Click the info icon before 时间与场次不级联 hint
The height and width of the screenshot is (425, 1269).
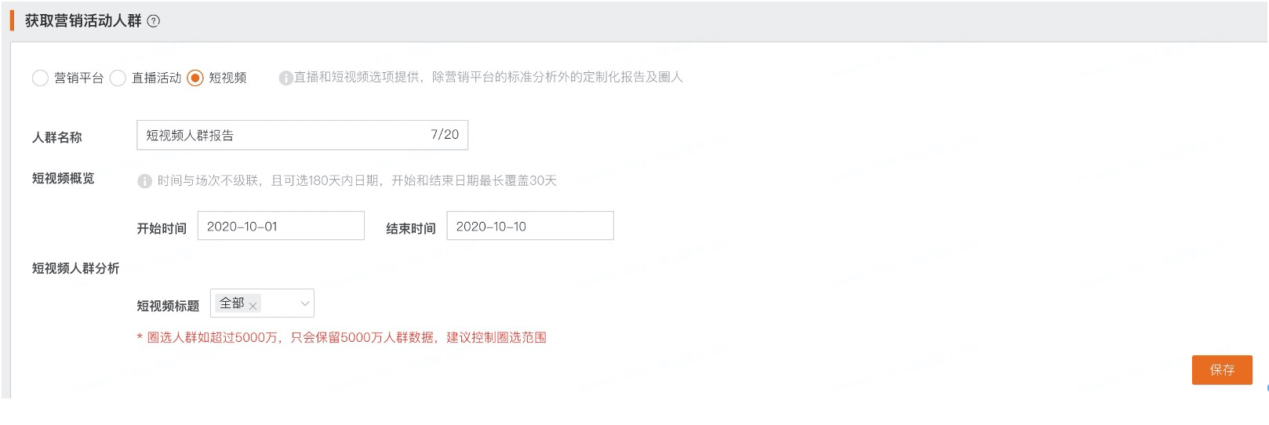pyautogui.click(x=144, y=181)
